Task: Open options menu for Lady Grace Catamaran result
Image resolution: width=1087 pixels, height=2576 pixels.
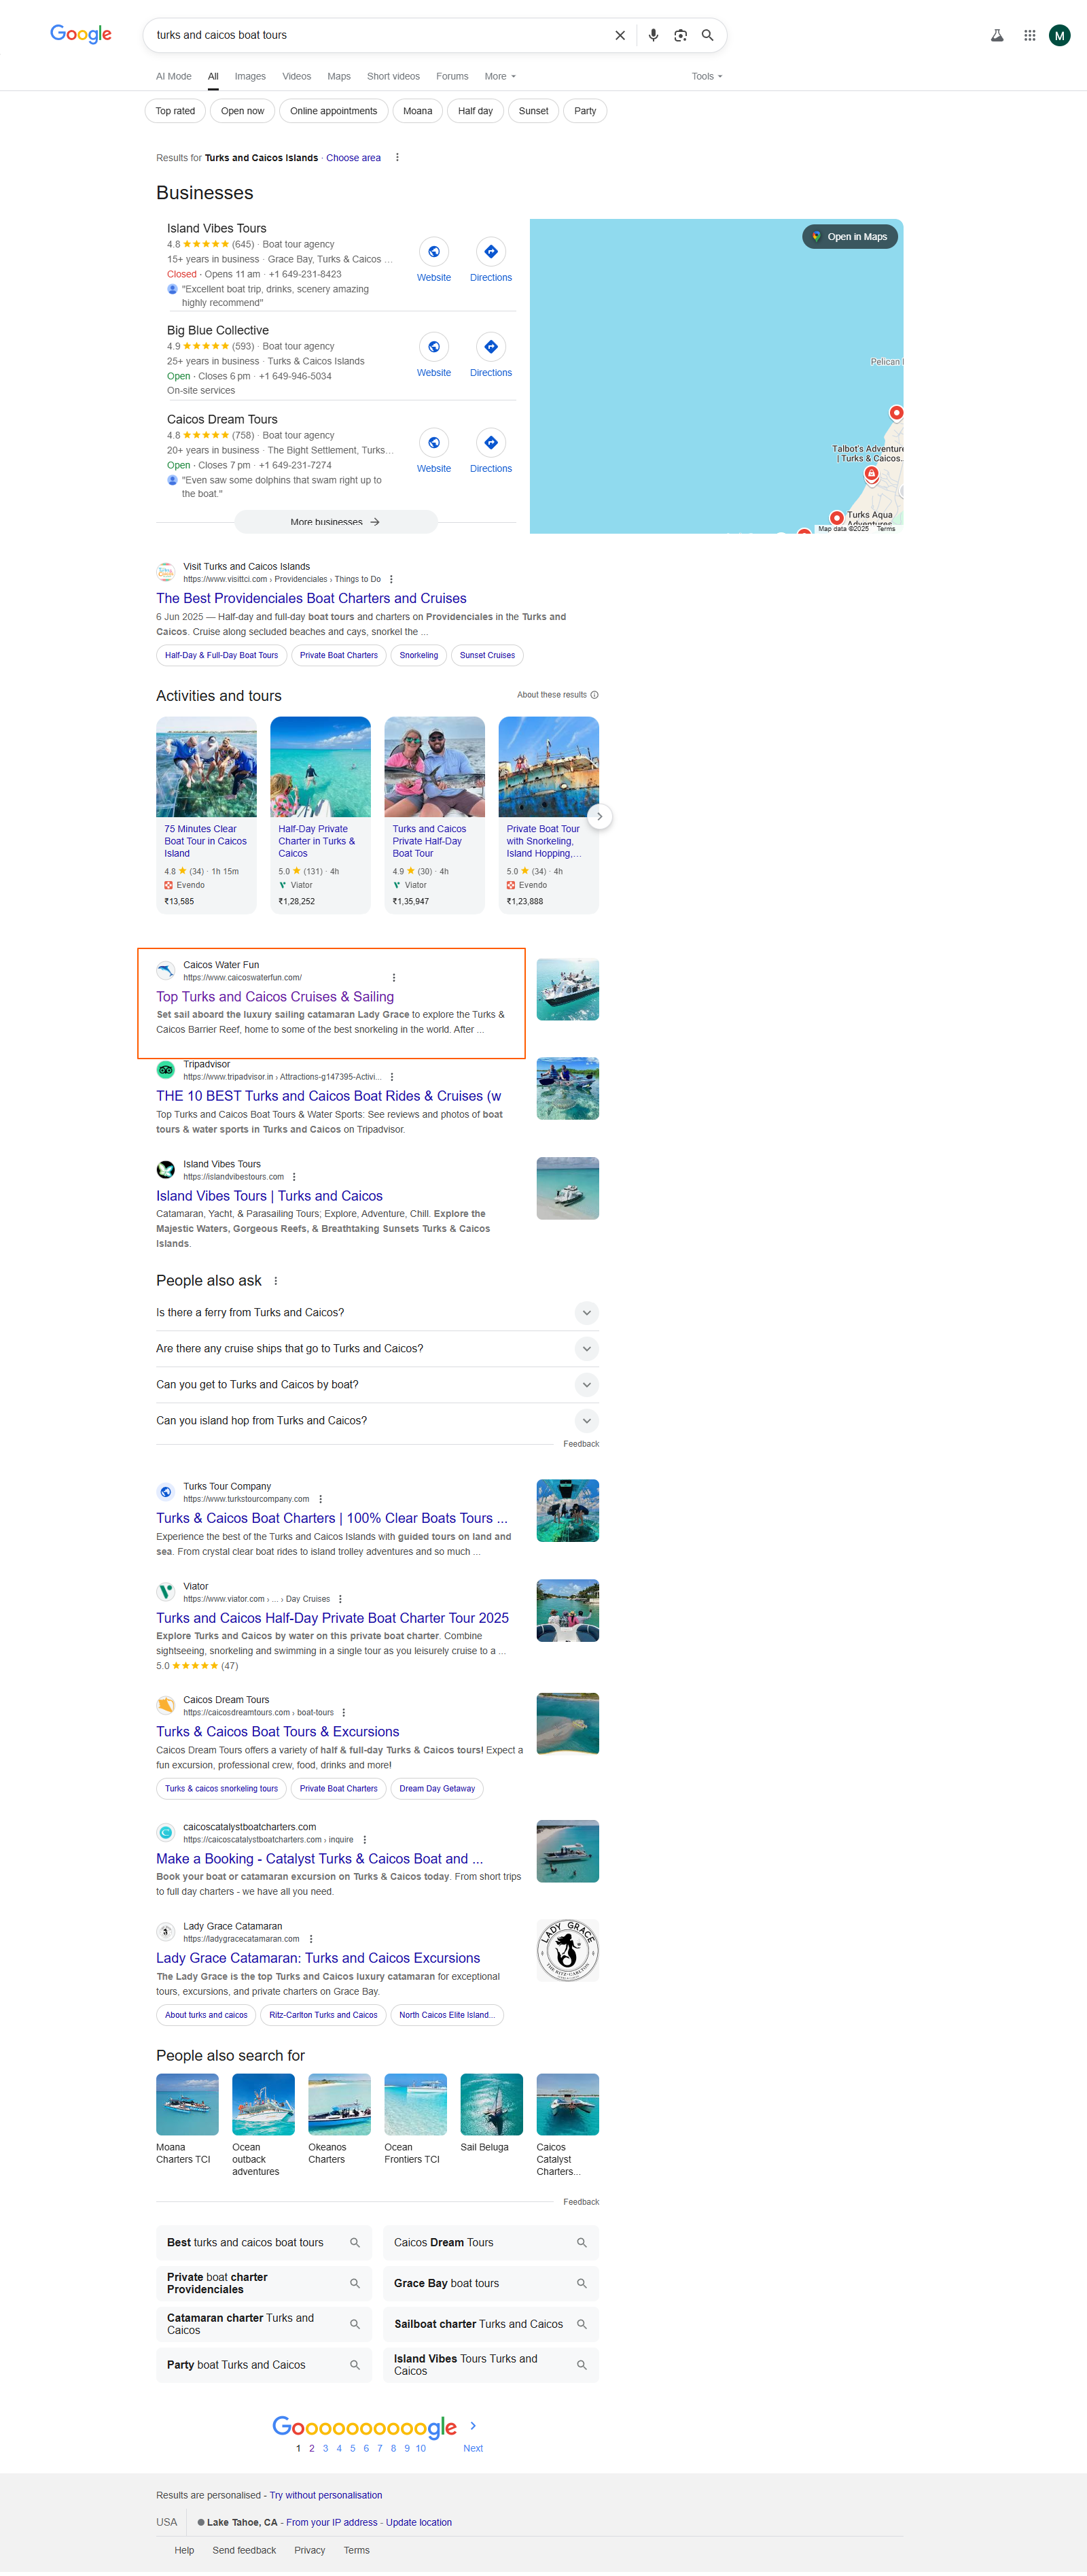Action: point(310,1939)
